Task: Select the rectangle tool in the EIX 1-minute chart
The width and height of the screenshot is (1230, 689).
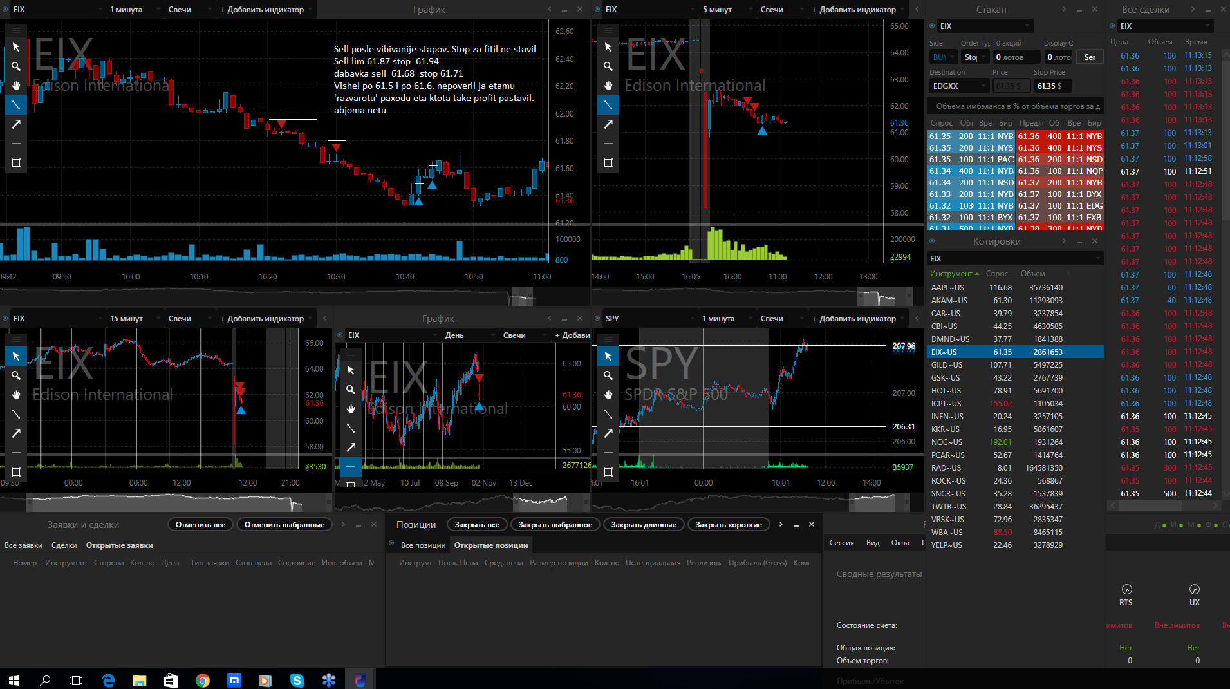Action: click(x=16, y=163)
